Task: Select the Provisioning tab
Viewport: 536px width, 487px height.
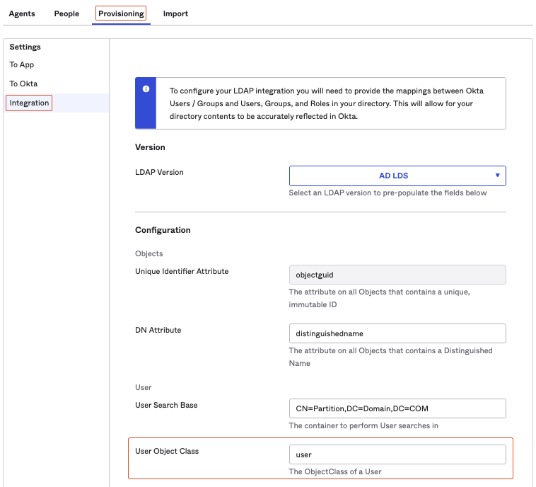Action: [121, 13]
